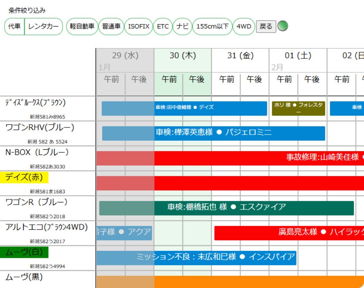Click plate number 新潟582う2018
The width and height of the screenshot is (364, 288).
pos(47,216)
